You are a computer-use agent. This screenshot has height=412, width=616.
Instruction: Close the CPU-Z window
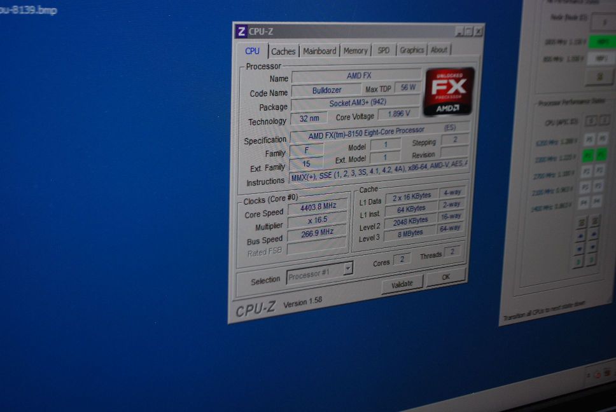click(478, 31)
